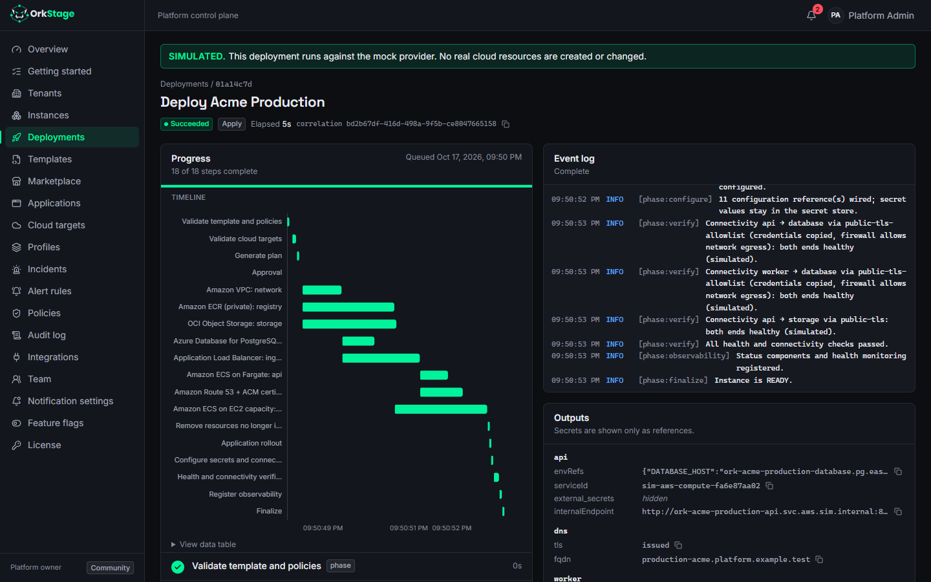
Task: Go to the Deployments breadcrumb link
Action: (184, 84)
